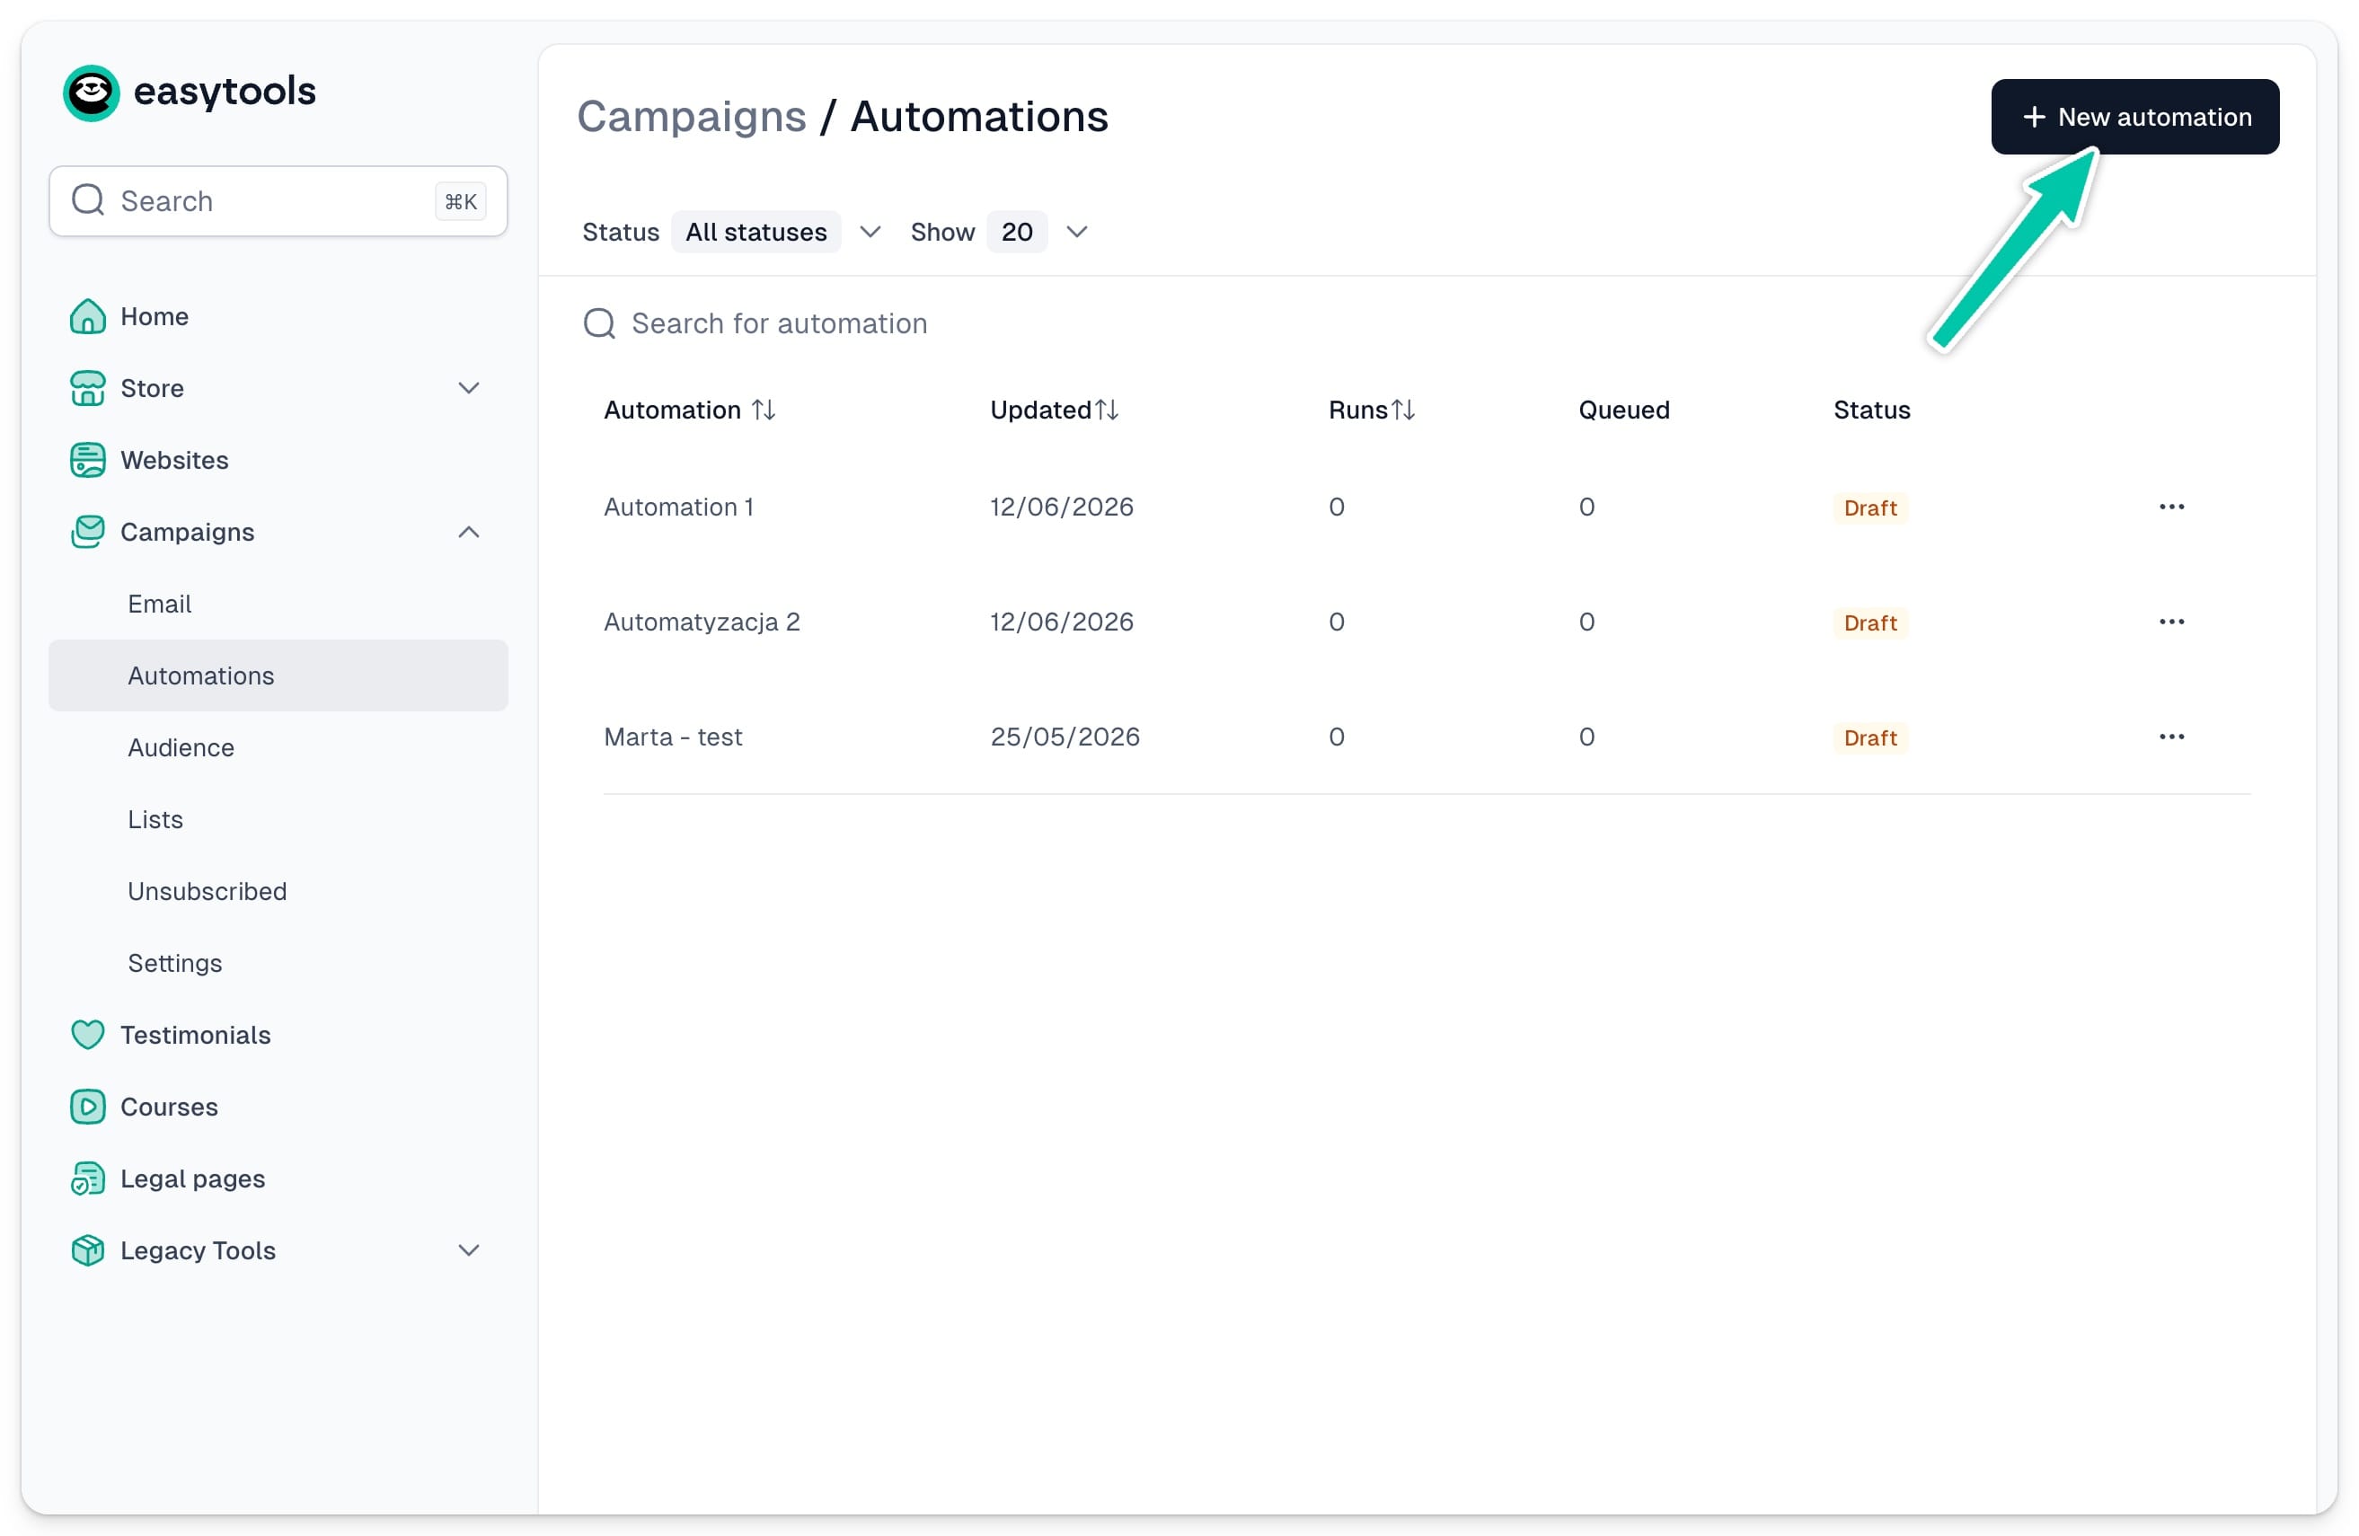Screen dimensions: 2359x1536
Task: Click the Status filter chevron arrow
Action: click(870, 232)
